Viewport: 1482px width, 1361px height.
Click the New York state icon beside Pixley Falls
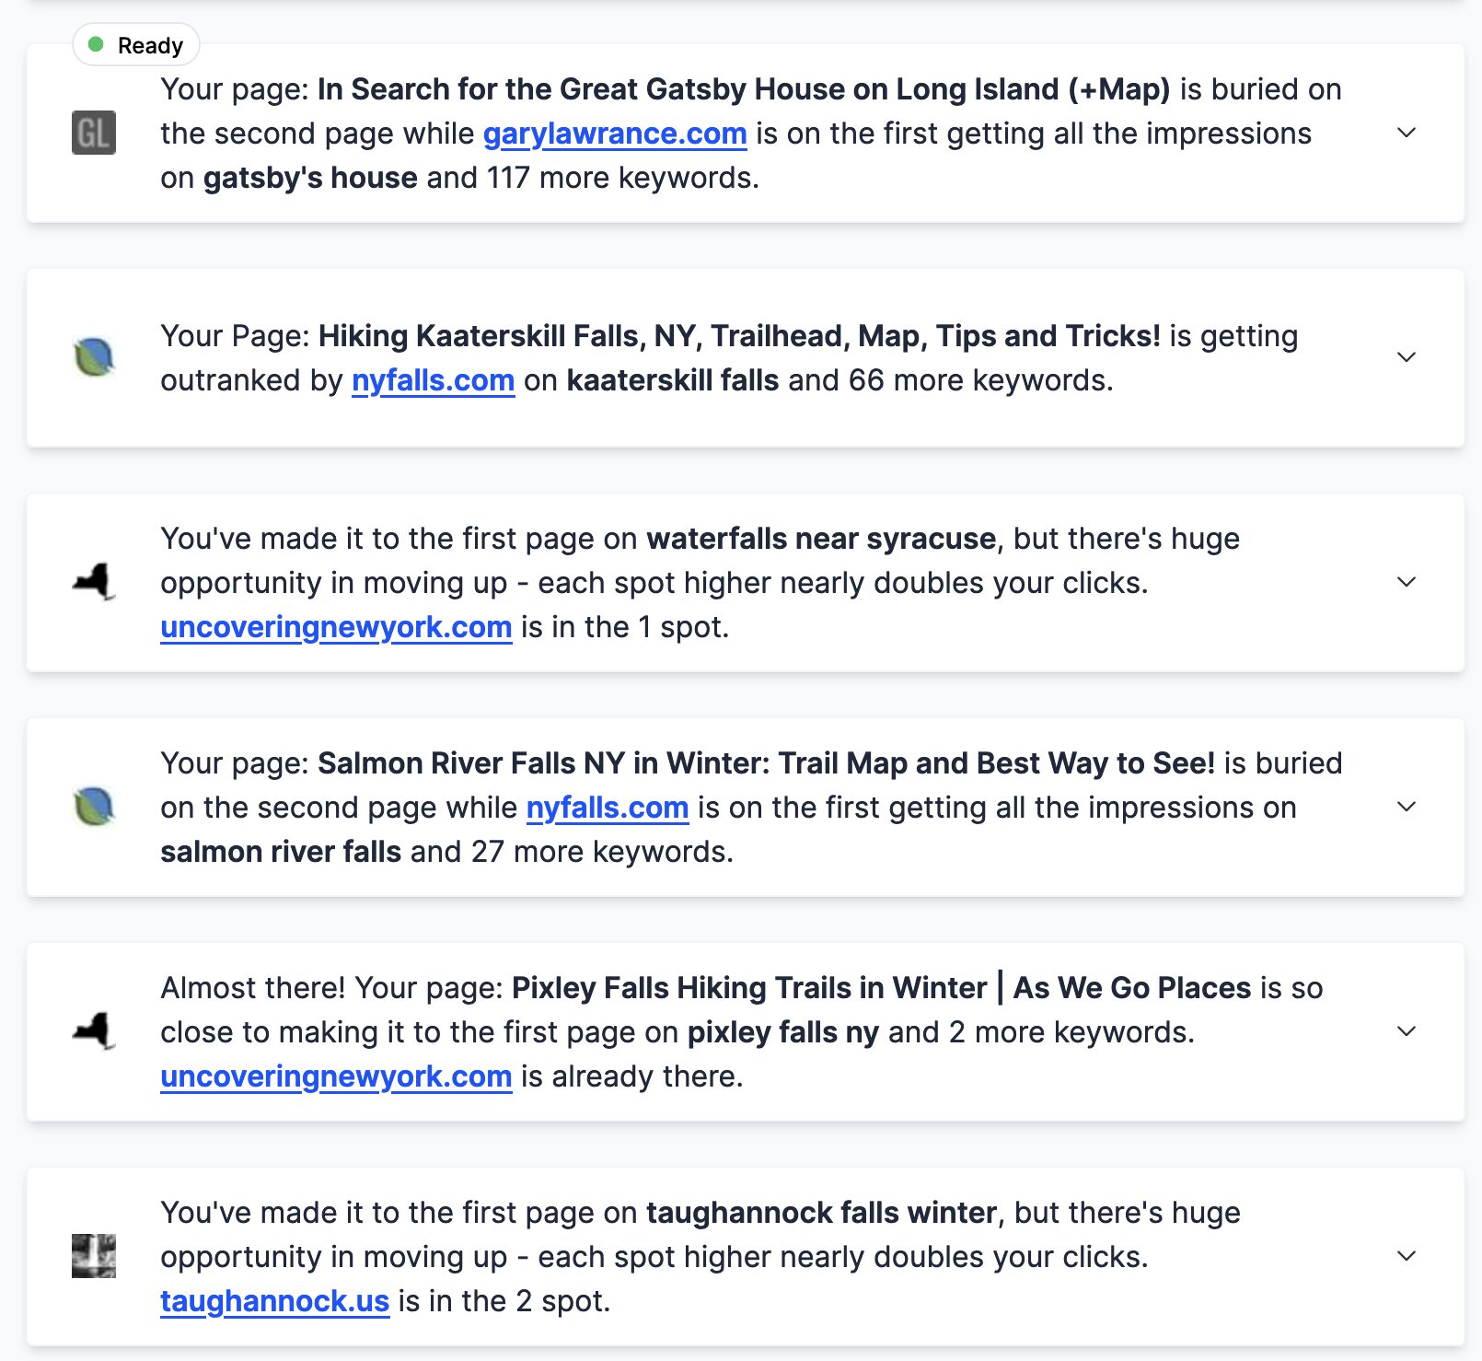click(x=94, y=1031)
